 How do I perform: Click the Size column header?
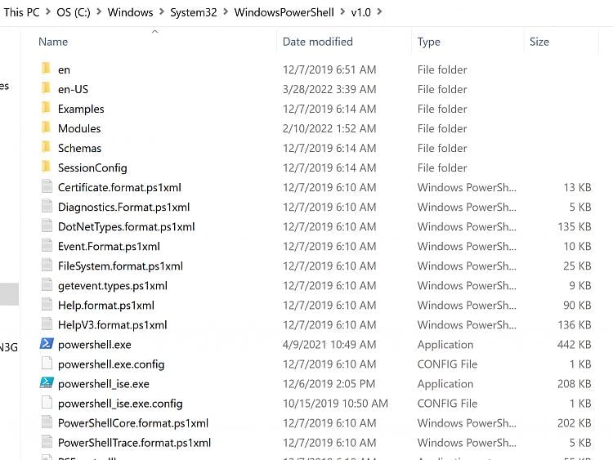click(539, 42)
